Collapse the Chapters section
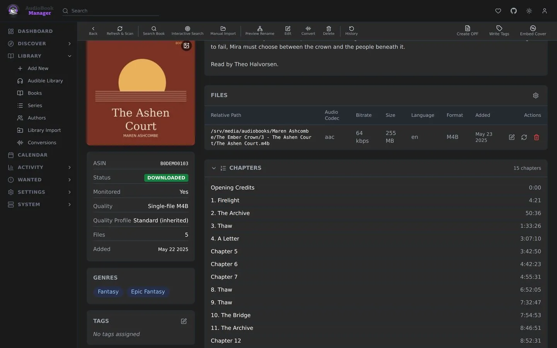 (x=214, y=168)
